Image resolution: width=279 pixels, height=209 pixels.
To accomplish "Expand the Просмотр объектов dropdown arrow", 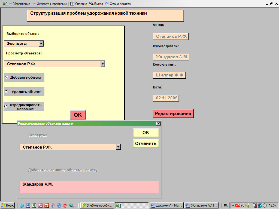I will point(103,64).
